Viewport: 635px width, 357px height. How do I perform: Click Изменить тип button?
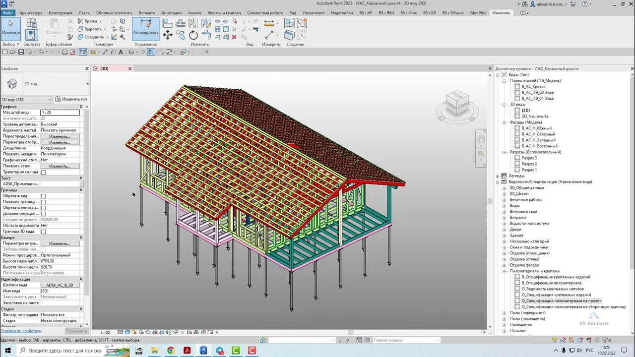[71, 100]
